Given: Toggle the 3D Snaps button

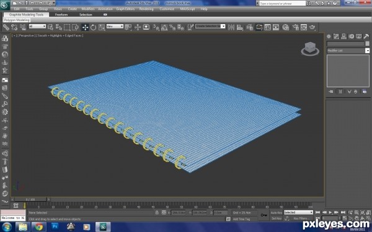Looking at the screenshot, I should [x=156, y=27].
